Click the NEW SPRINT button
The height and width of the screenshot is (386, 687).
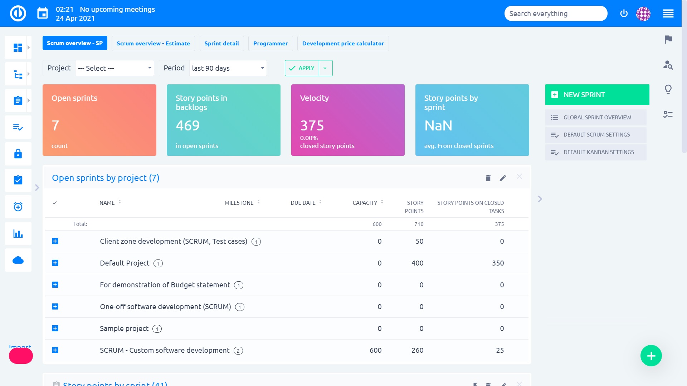tap(597, 94)
